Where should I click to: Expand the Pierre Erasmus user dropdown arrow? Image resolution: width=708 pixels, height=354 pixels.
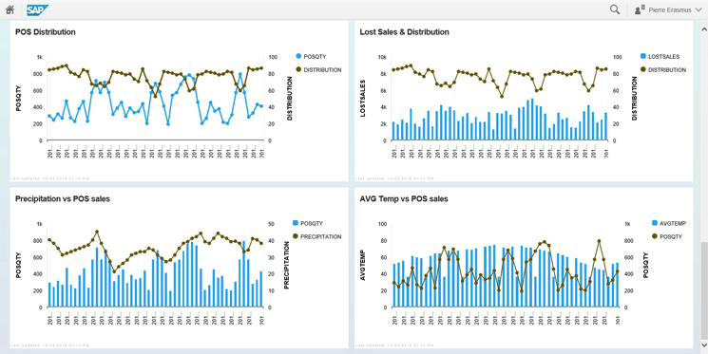point(699,9)
